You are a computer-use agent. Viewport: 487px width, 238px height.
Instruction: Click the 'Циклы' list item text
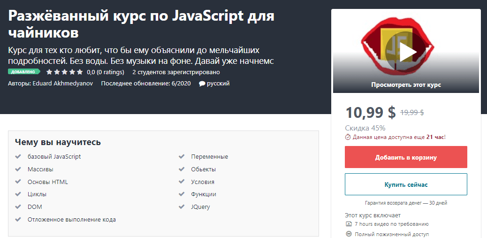37,194
